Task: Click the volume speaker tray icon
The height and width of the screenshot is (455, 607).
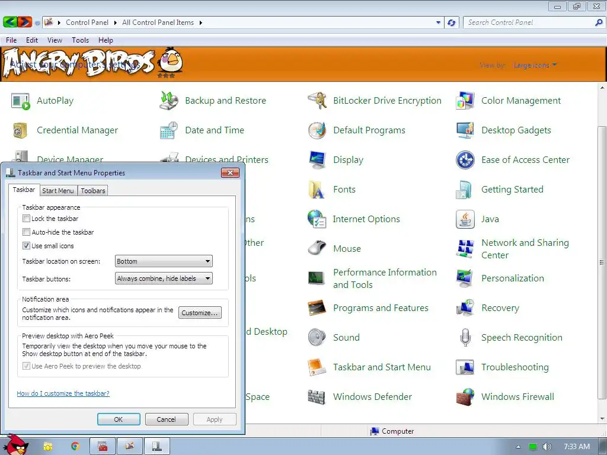Action: [546, 447]
